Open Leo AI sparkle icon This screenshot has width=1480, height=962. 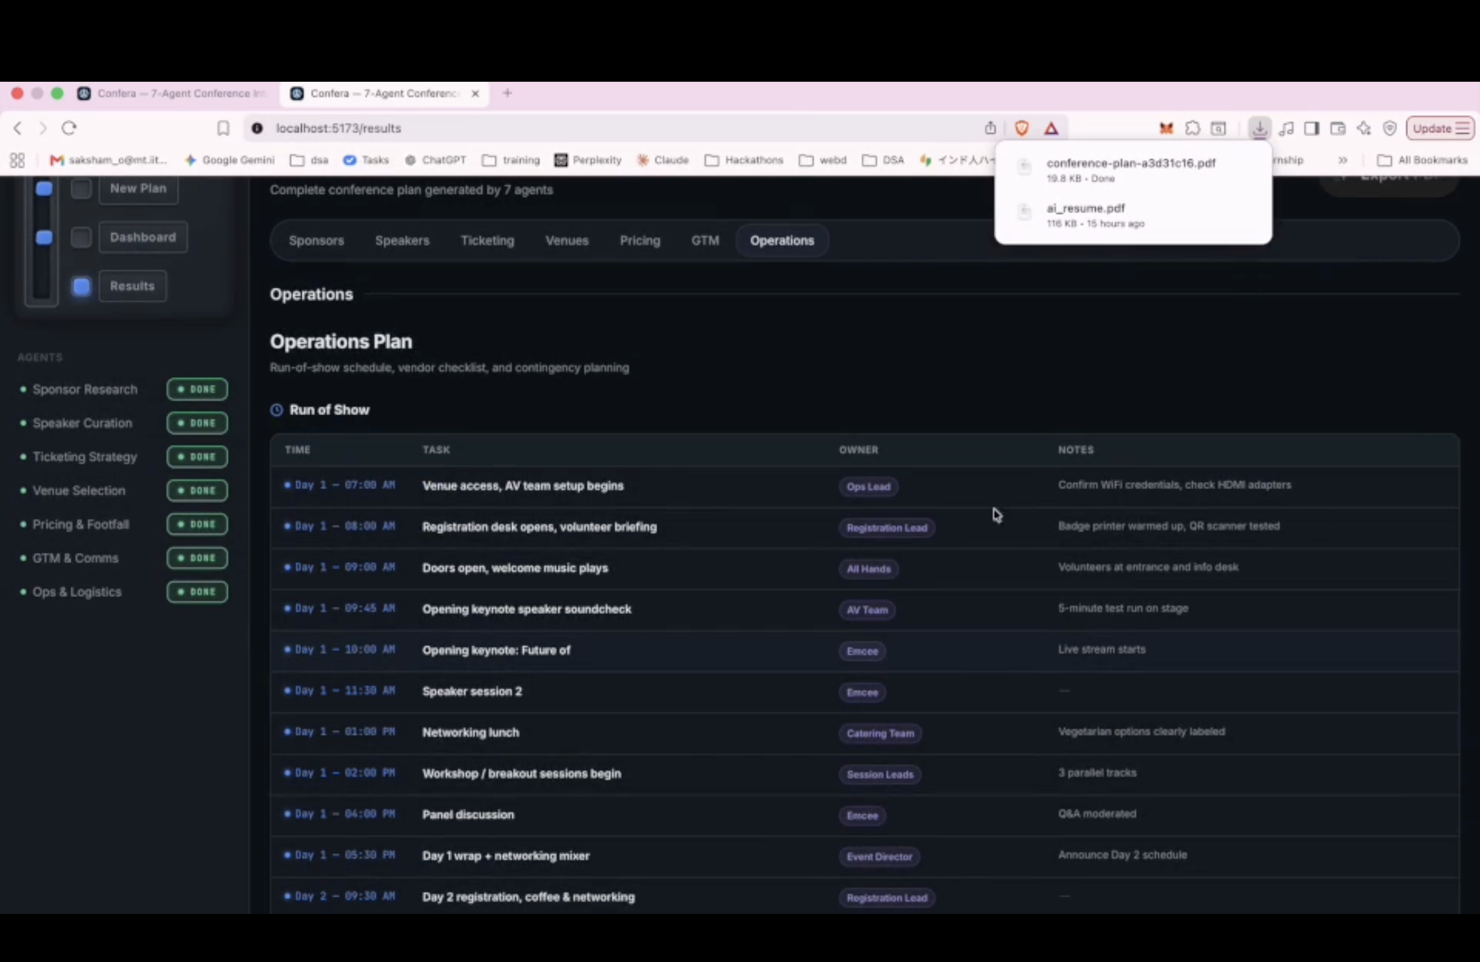point(1364,128)
